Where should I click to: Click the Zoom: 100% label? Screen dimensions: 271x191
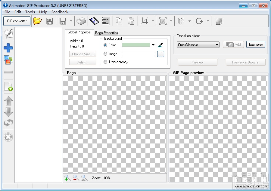(101, 178)
